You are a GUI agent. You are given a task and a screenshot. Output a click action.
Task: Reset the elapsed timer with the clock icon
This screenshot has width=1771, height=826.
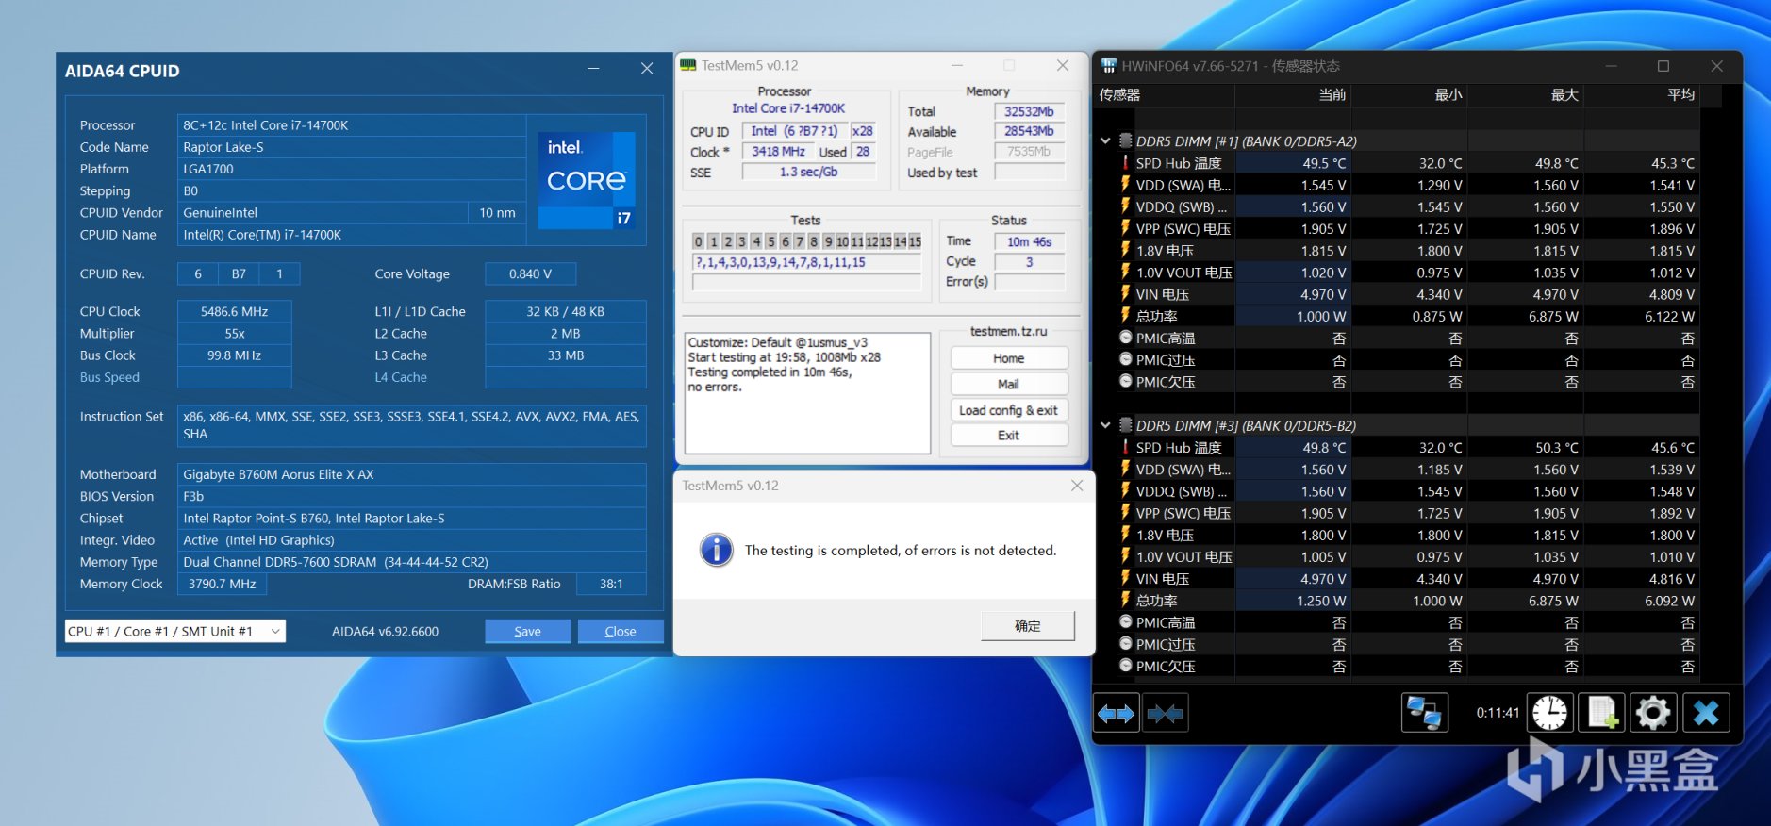click(1549, 714)
